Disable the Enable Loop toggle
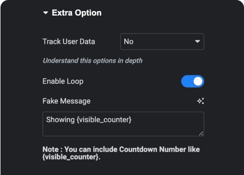 [192, 81]
